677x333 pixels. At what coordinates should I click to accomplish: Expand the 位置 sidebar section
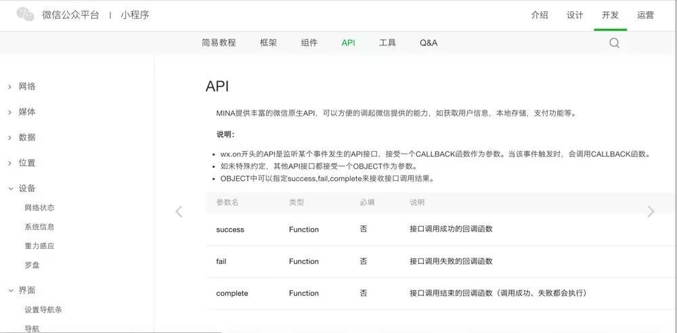coord(22,163)
